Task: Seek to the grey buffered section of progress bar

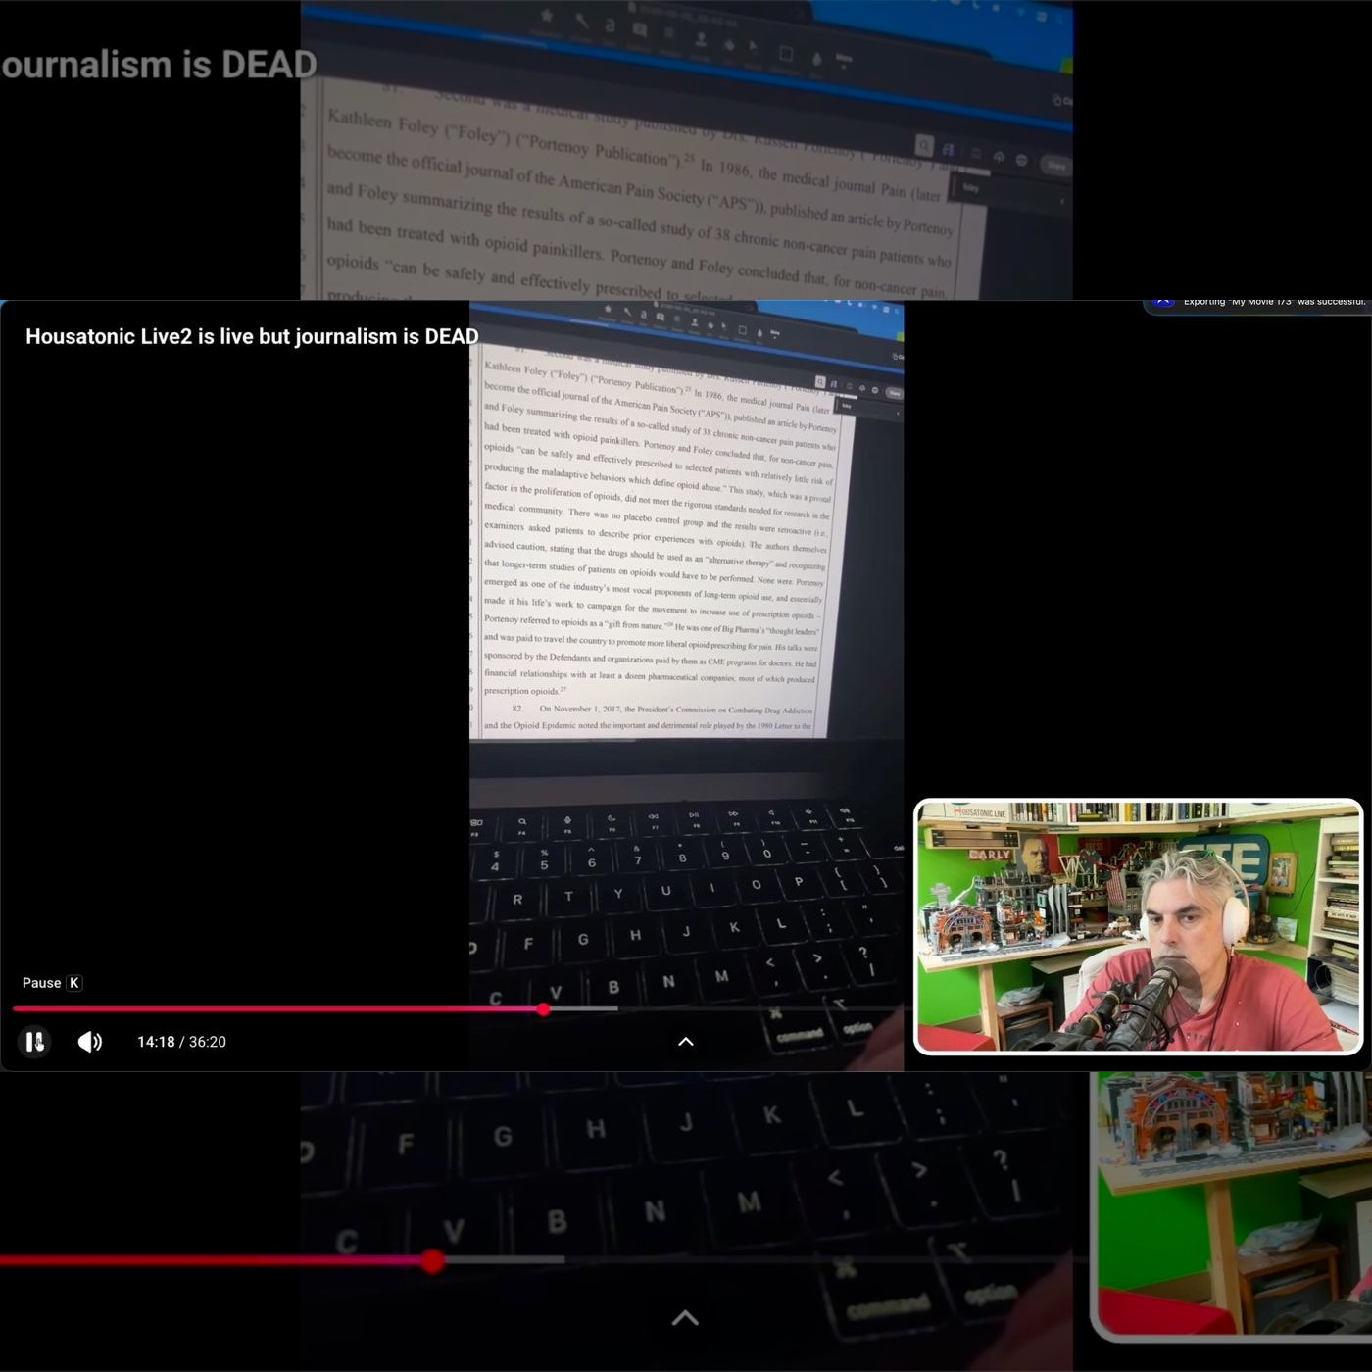Action: [x=584, y=1008]
